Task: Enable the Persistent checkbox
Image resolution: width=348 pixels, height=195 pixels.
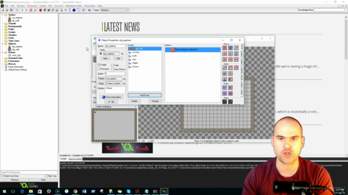Action: pos(99,69)
